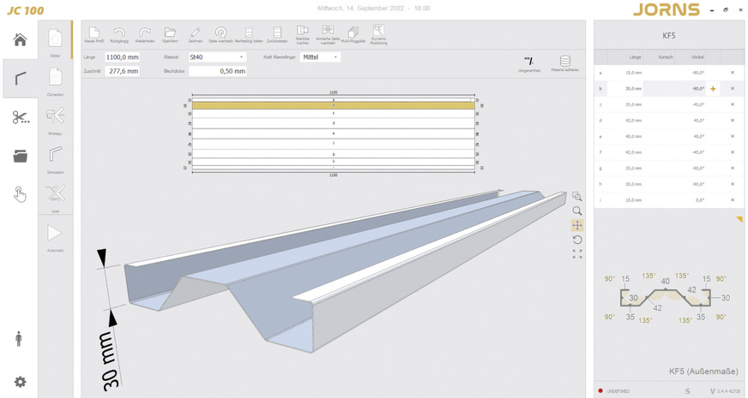Expand the orange corner triangle below table
The image size is (748, 398).
tap(739, 220)
